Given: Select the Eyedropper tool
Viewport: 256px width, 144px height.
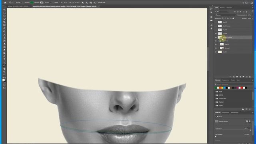Looking at the screenshot, I should (4, 28).
